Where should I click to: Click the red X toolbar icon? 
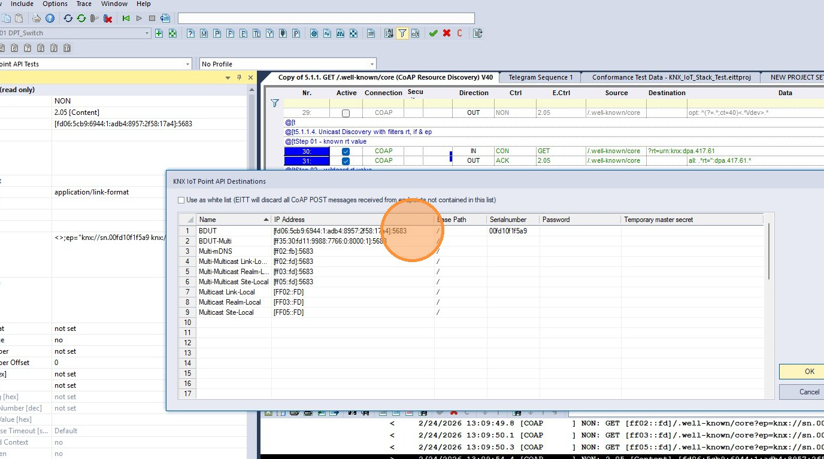pyautogui.click(x=447, y=34)
